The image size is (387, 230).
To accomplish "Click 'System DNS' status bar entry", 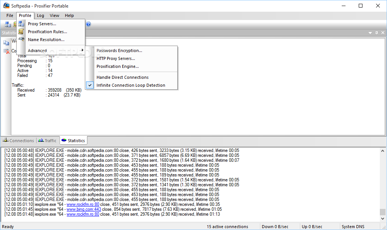I will pyautogui.click(x=353, y=227).
